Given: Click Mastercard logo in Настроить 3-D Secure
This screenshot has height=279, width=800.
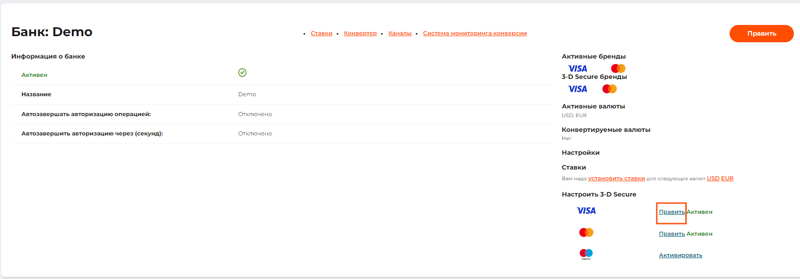Looking at the screenshot, I should [x=586, y=233].
